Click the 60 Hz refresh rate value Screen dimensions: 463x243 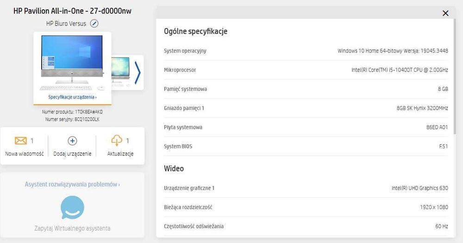point(442,226)
